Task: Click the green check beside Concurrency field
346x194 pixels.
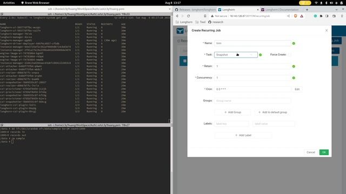Action: 294,78
